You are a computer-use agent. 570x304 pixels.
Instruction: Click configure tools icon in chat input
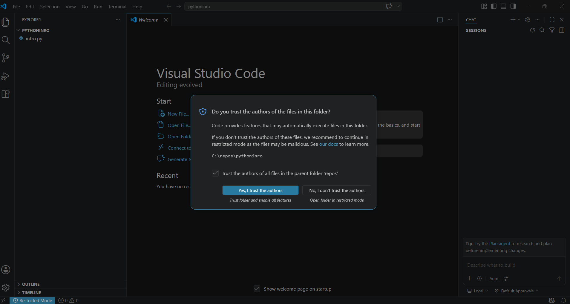click(x=506, y=278)
